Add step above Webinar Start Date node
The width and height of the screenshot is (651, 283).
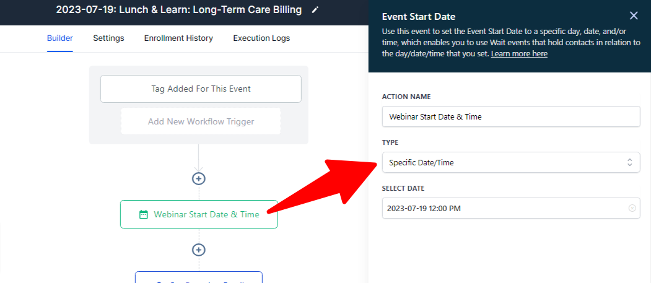tap(199, 178)
